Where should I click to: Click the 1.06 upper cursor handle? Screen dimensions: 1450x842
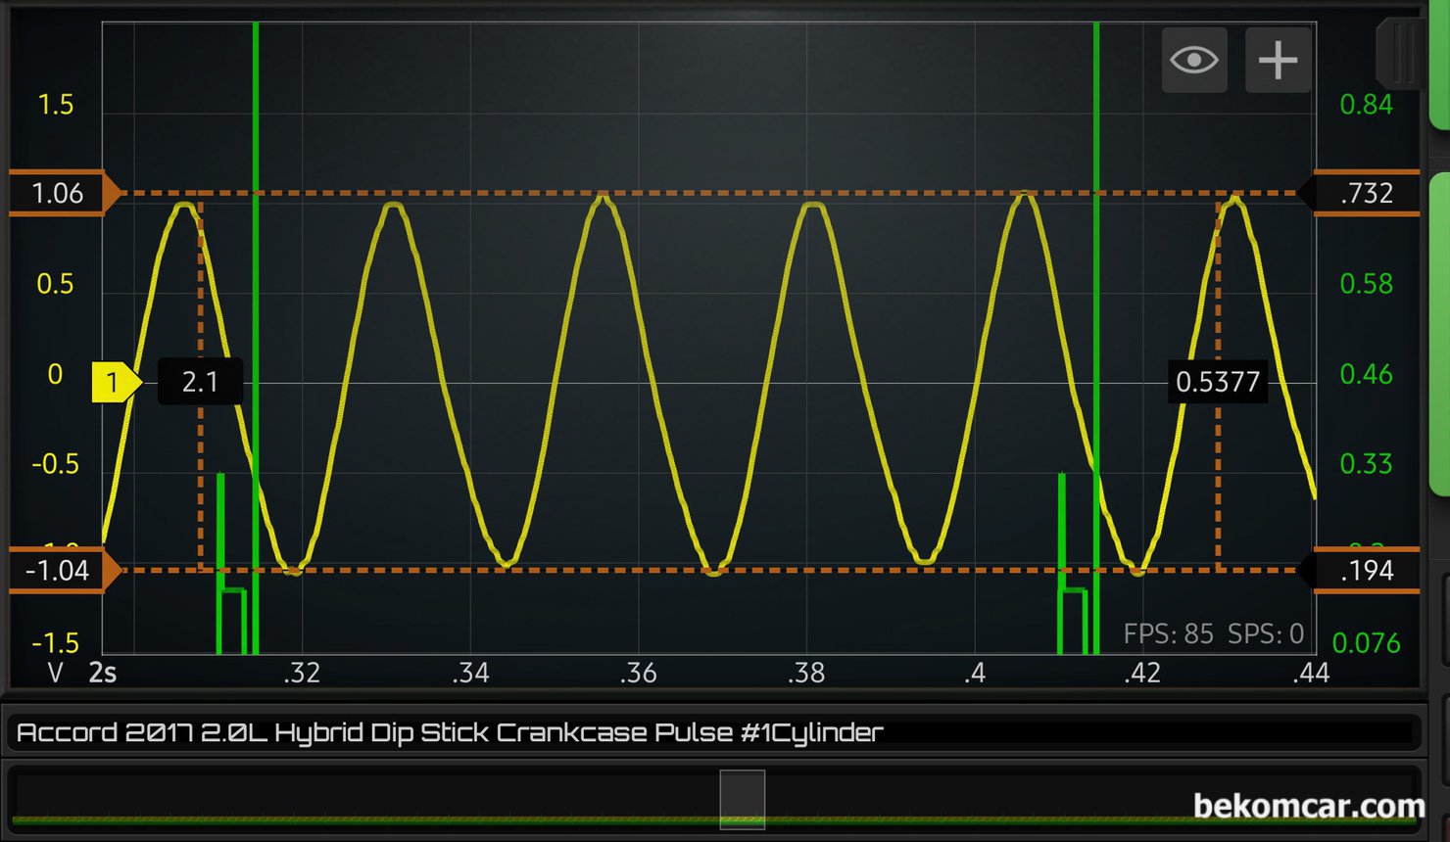tap(61, 193)
